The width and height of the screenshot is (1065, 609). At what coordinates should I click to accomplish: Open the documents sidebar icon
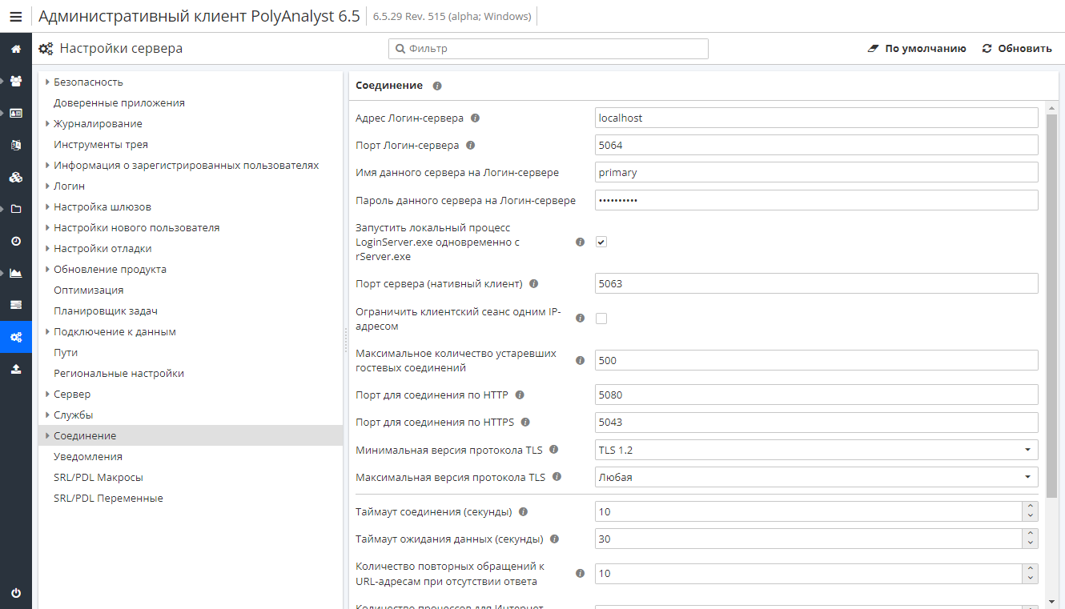[x=16, y=145]
